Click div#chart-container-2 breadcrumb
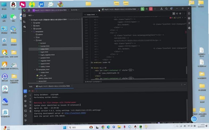209x130 pixels. tap(93, 81)
